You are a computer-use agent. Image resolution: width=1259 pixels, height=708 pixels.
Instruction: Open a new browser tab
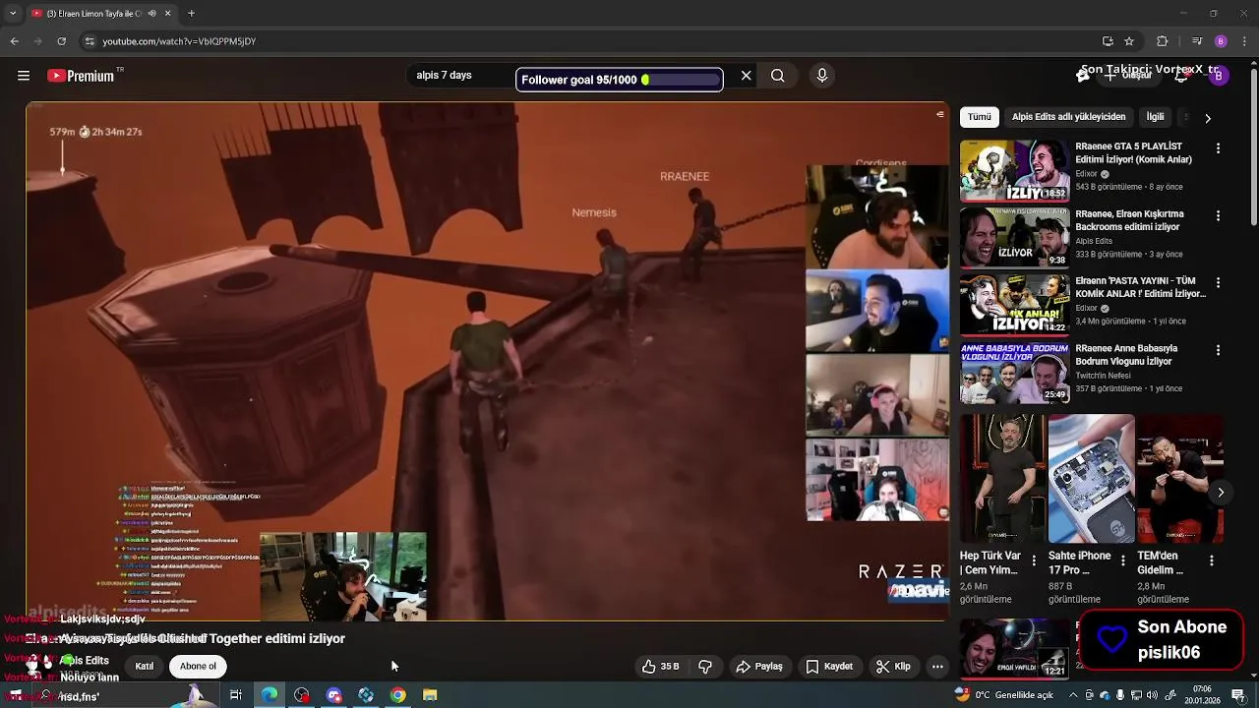pyautogui.click(x=191, y=14)
